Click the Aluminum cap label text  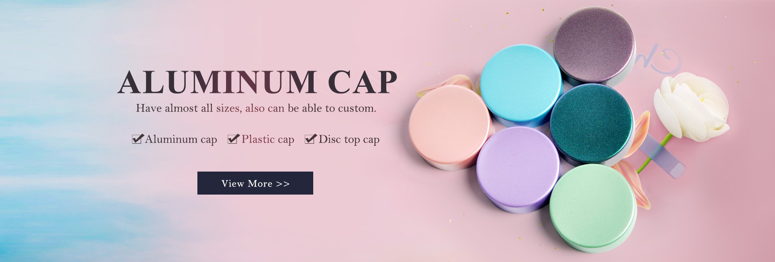coord(181,139)
